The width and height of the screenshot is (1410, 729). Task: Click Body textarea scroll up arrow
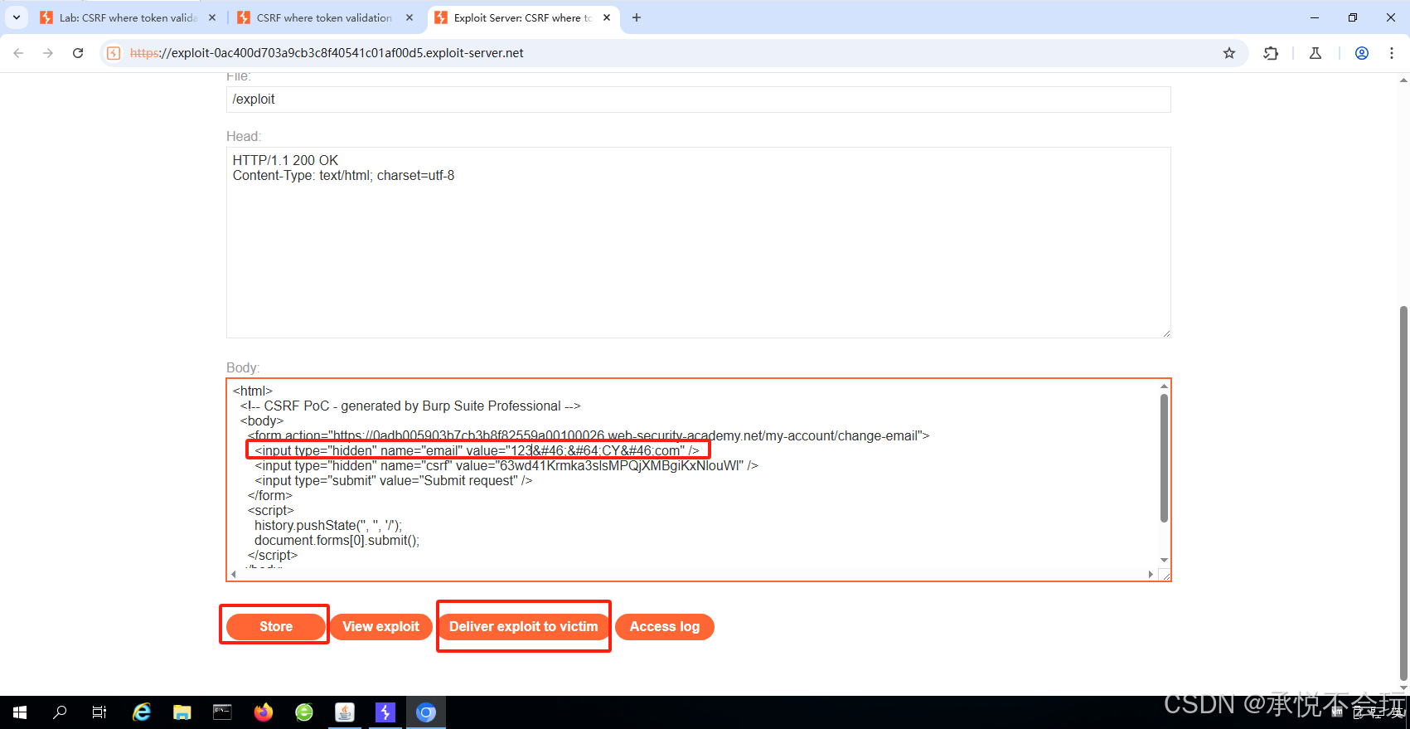(1164, 386)
